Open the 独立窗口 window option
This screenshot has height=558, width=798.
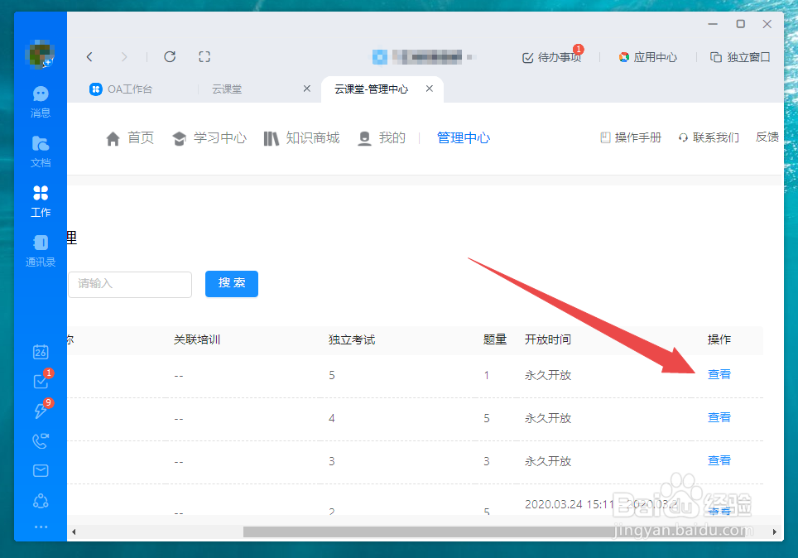pyautogui.click(x=740, y=57)
